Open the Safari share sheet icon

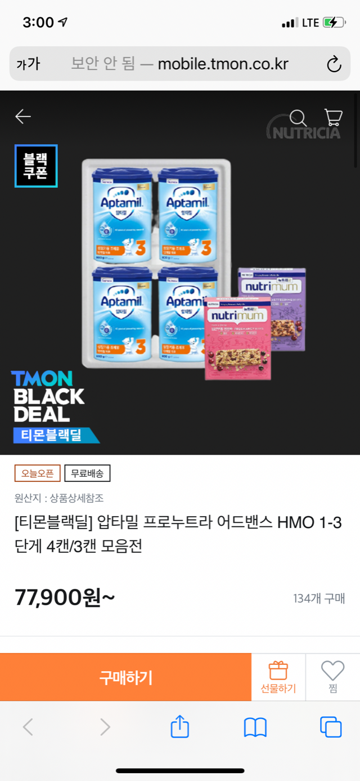(x=179, y=726)
